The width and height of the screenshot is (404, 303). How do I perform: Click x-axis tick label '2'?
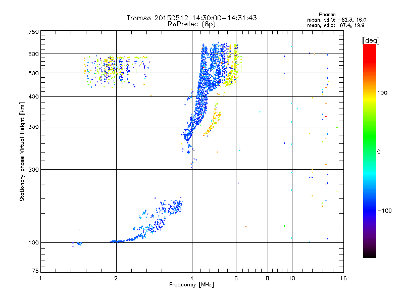(116, 278)
